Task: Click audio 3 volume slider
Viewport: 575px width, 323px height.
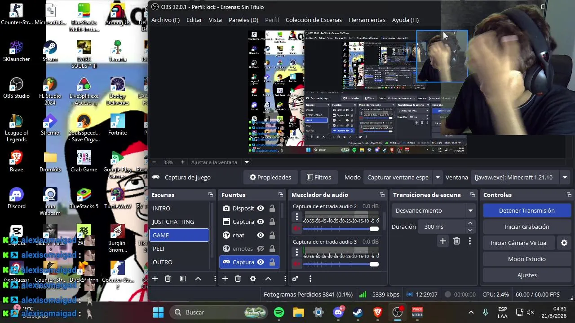Action: [x=341, y=264]
